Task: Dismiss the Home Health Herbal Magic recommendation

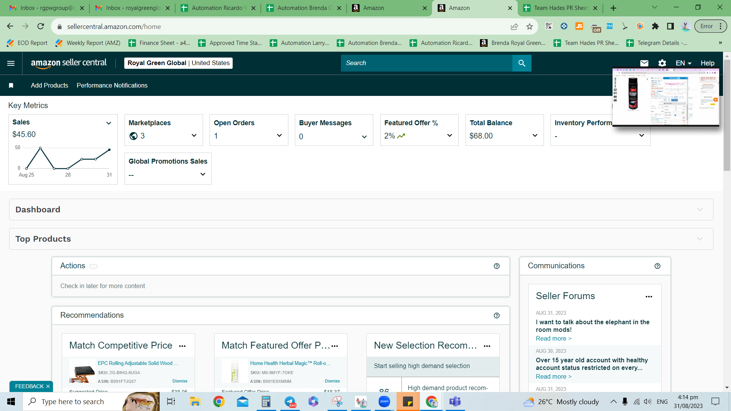Action: coord(332,381)
